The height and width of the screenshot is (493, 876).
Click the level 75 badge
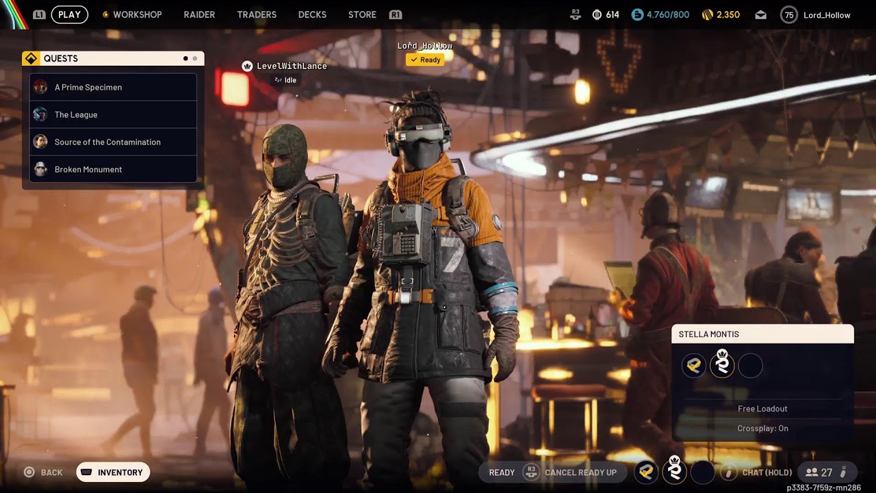789,14
